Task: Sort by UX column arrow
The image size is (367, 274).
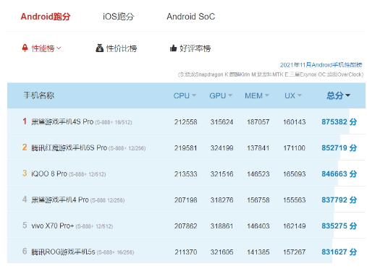Action: [x=300, y=95]
